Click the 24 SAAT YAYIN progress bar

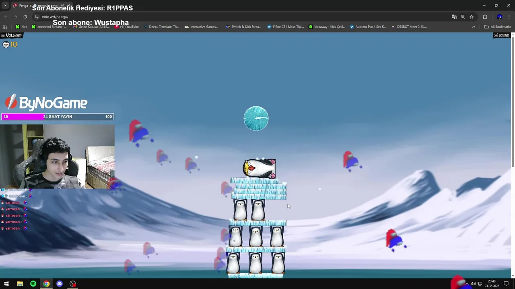[58, 117]
